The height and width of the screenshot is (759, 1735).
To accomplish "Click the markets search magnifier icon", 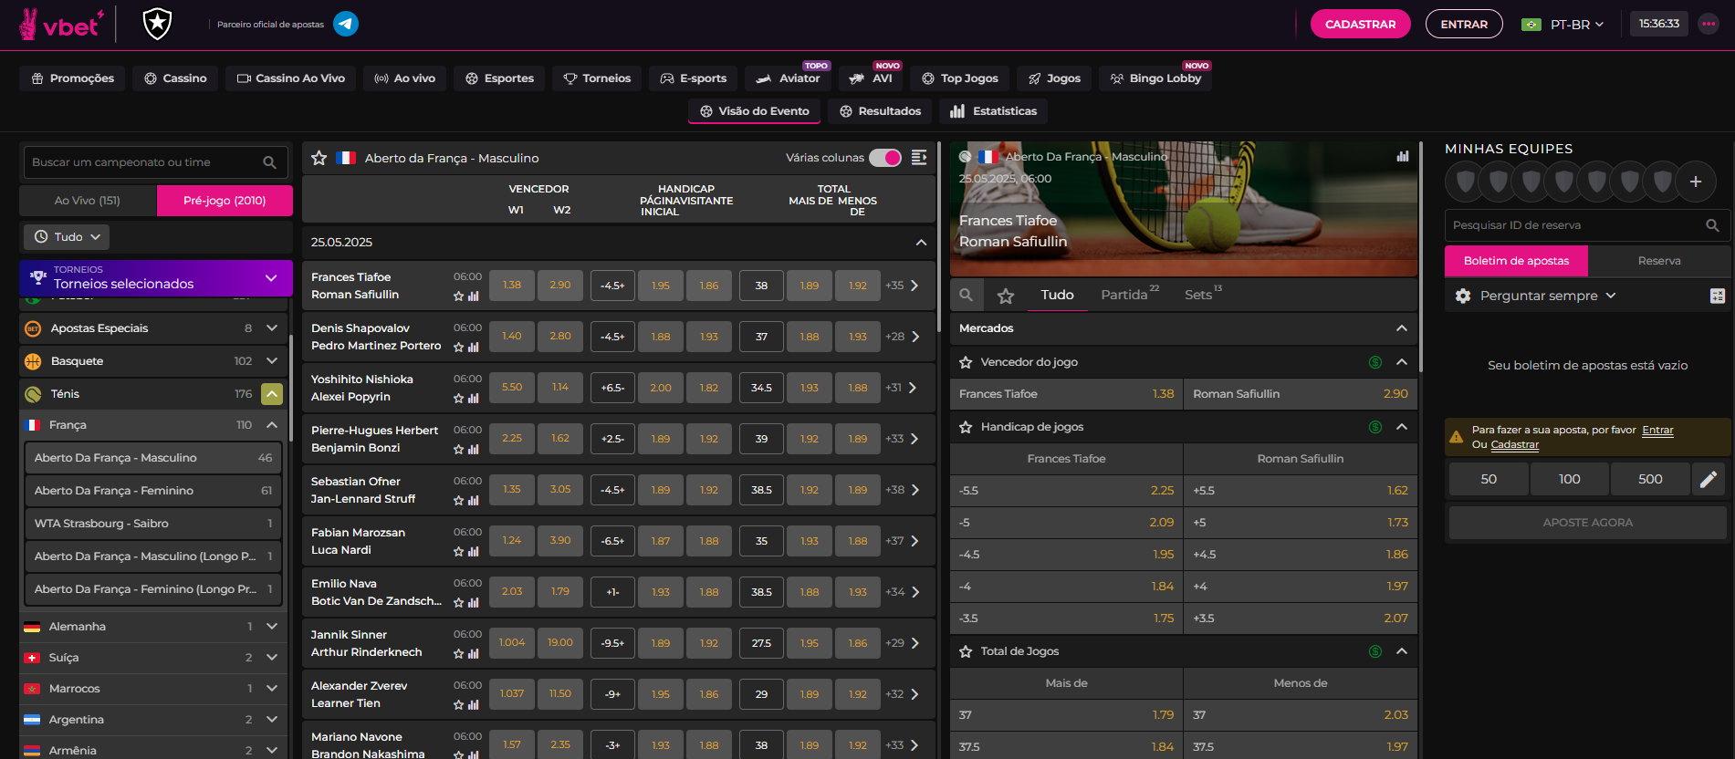I will (x=966, y=295).
